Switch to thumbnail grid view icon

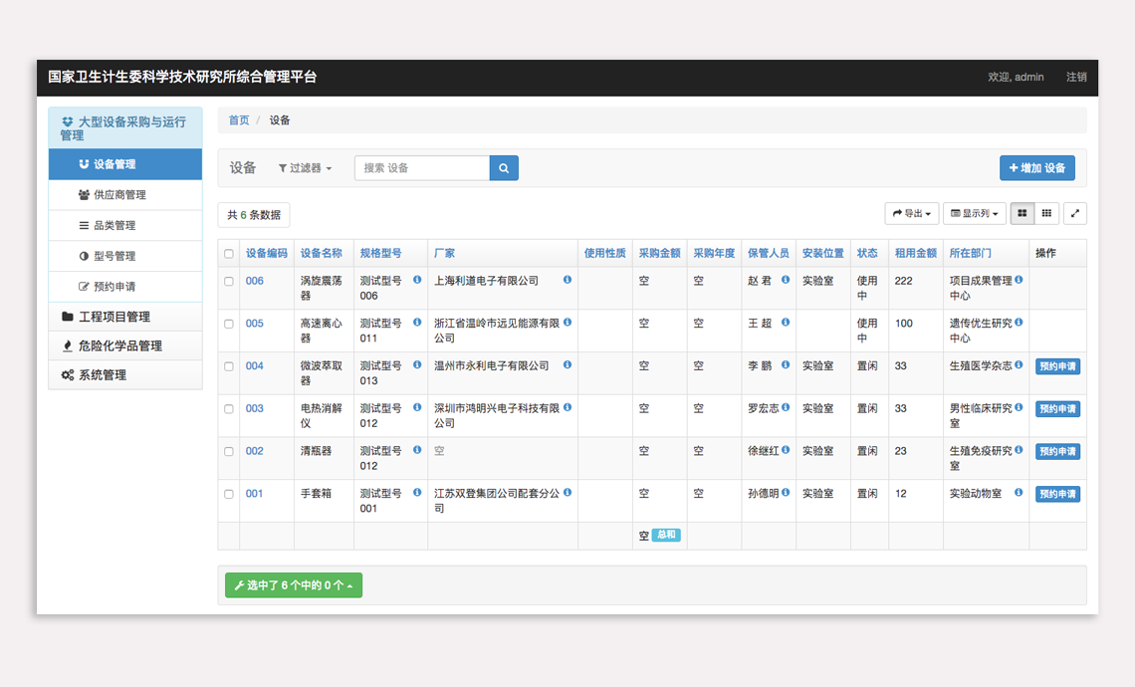(1046, 213)
